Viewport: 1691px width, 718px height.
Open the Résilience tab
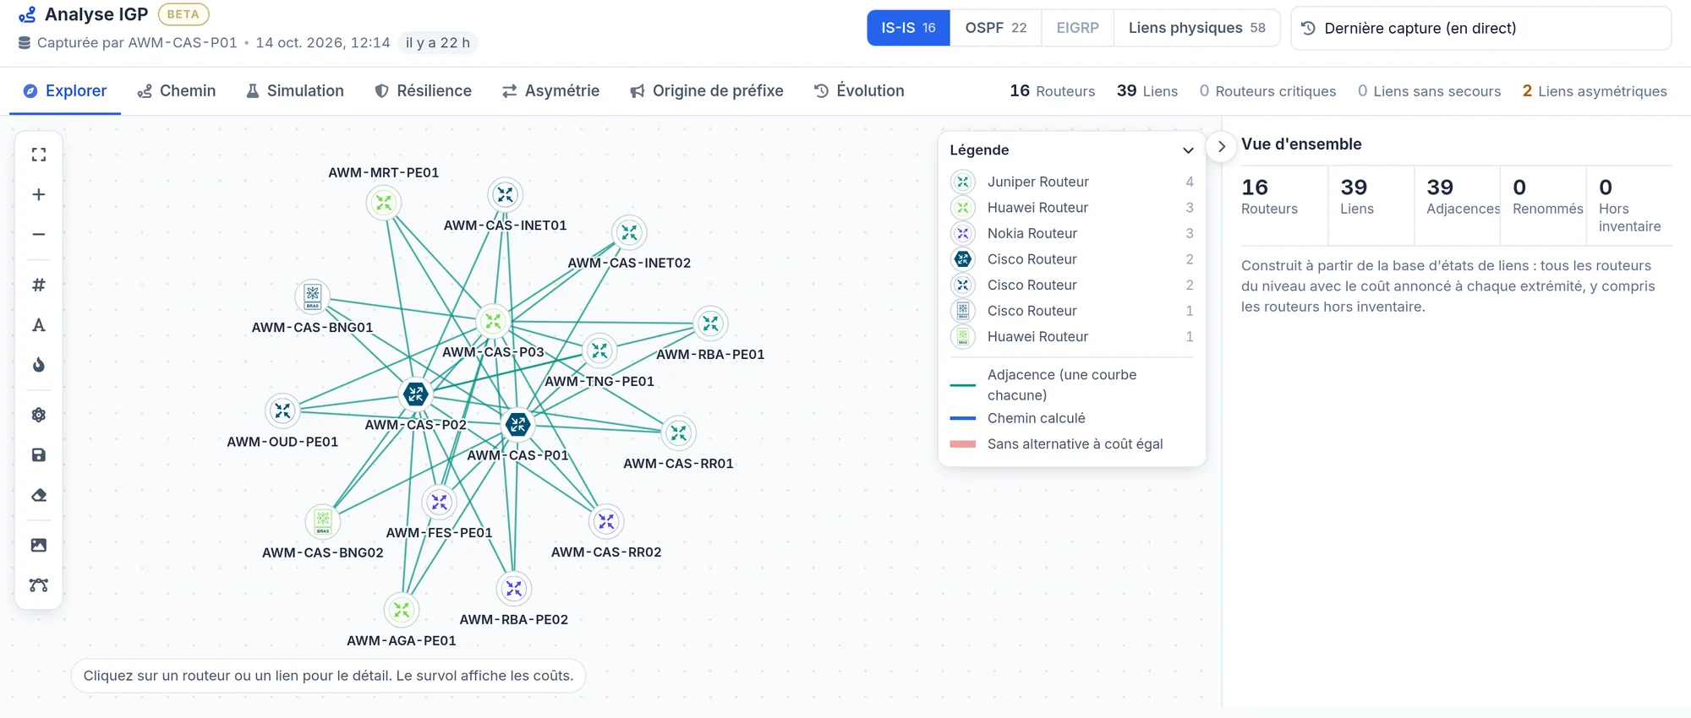423,90
